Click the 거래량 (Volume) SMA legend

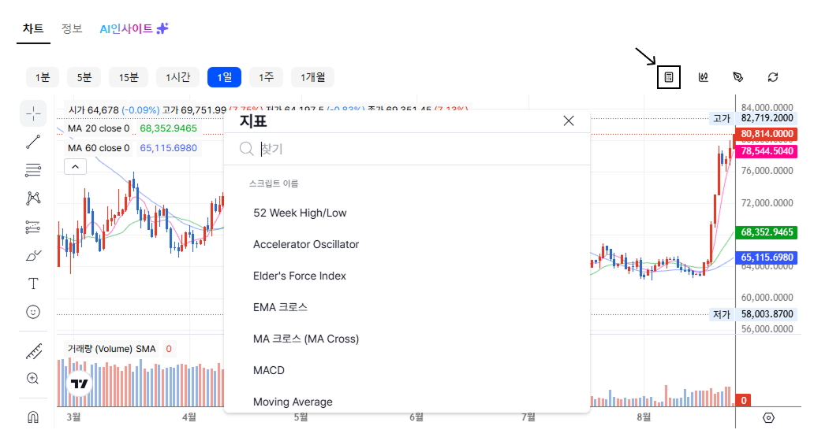click(112, 350)
